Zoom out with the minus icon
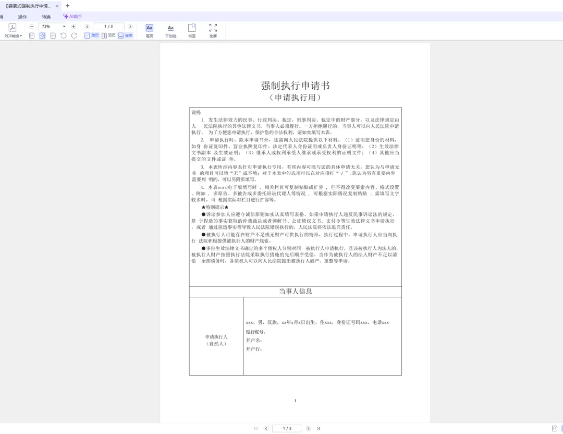This screenshot has height=434, width=563. [x=32, y=27]
